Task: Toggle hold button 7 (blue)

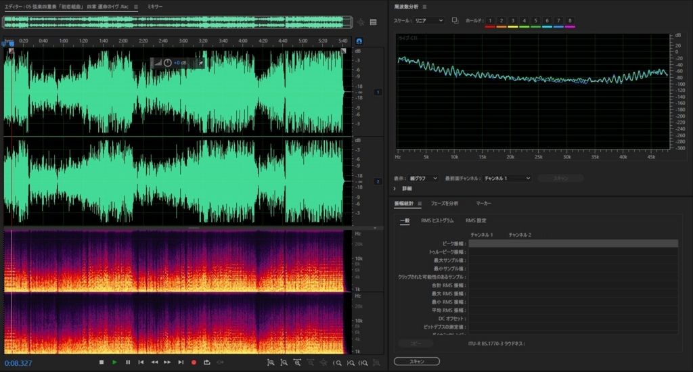Action: [x=558, y=21]
